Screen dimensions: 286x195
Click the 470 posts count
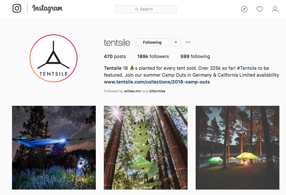[115, 57]
